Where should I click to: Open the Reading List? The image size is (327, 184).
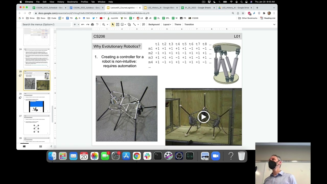(268, 18)
